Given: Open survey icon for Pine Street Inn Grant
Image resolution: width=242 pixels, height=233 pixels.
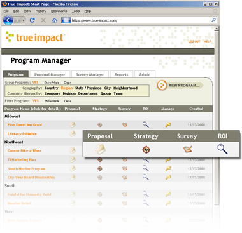Looking at the screenshot, I should [125, 124].
